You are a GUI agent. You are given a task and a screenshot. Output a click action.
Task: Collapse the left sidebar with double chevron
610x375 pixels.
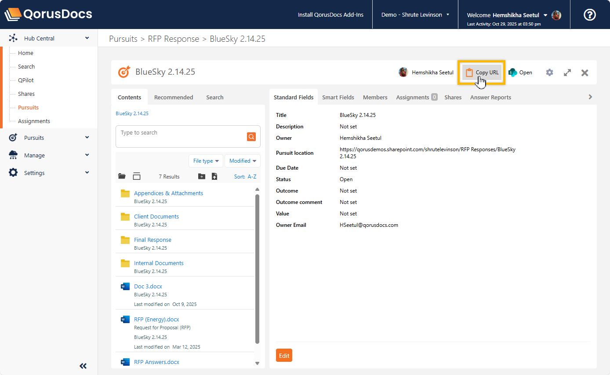pyautogui.click(x=83, y=366)
